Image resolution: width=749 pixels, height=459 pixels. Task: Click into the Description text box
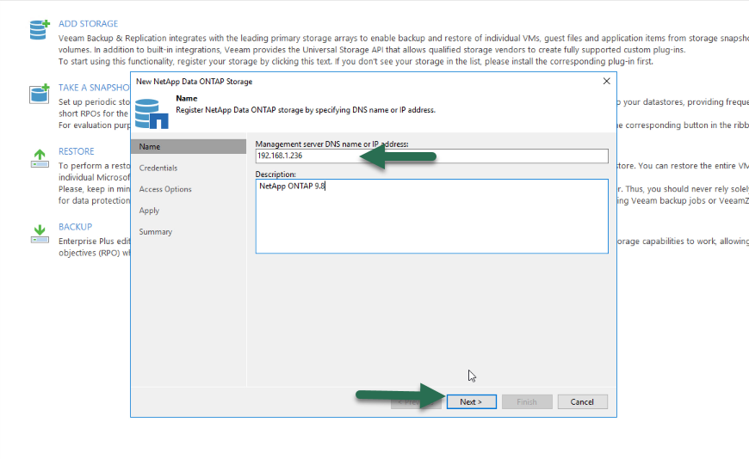point(432,216)
